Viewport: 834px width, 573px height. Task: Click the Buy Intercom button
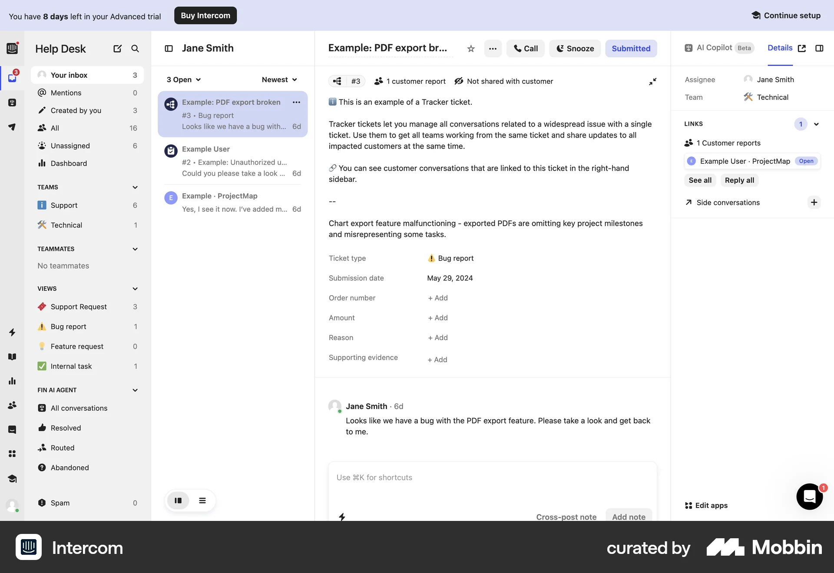pyautogui.click(x=205, y=15)
